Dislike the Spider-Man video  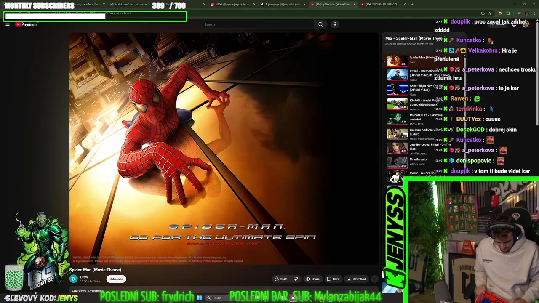tap(296, 279)
